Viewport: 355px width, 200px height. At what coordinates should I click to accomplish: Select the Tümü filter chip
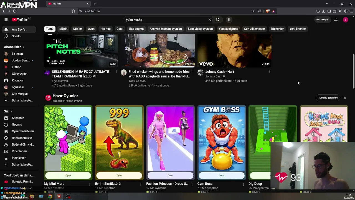50,29
